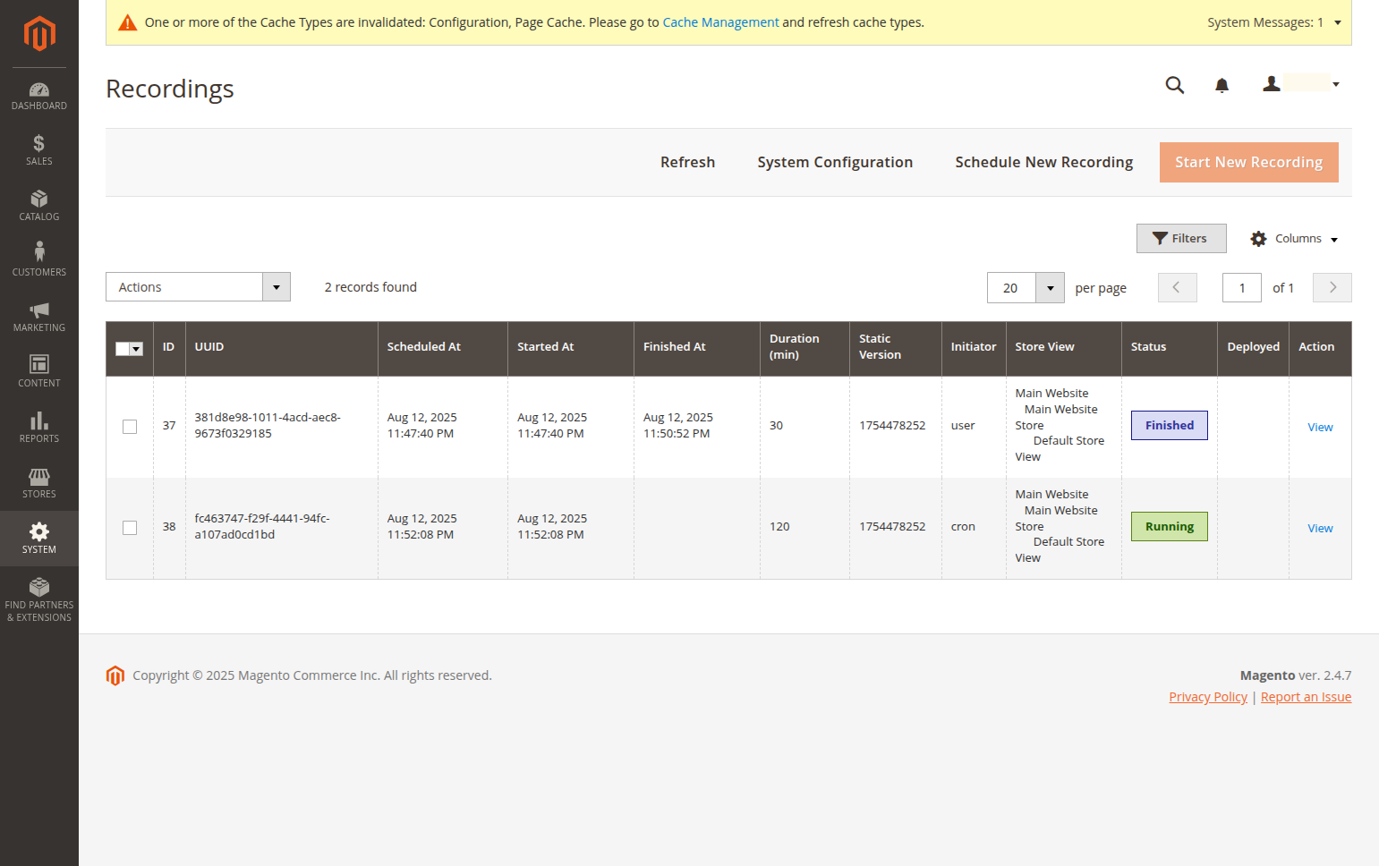Viewport: 1379px width, 866px height.
Task: Select checkbox for recording ID 37
Action: coord(130,427)
